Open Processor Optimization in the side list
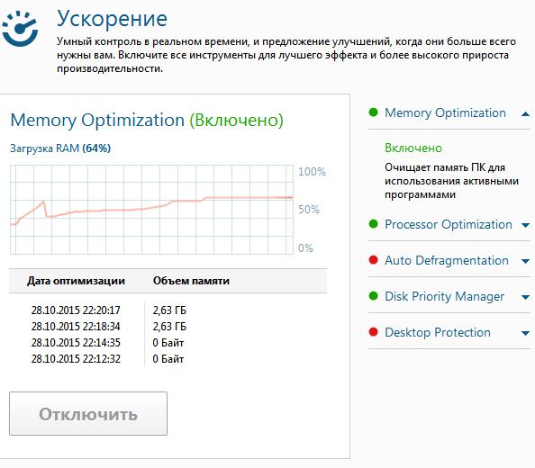This screenshot has height=468, width=535. 448,224
